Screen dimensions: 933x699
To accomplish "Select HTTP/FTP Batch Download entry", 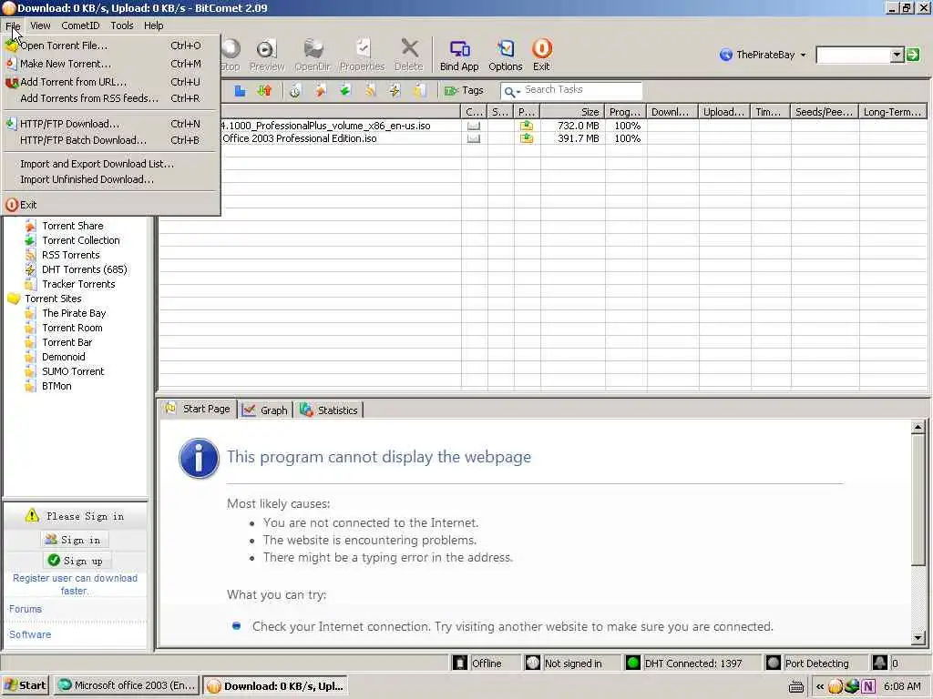I will coord(112,140).
